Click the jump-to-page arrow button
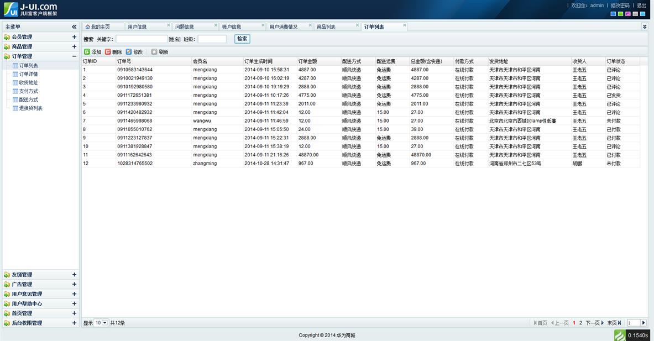This screenshot has height=341, width=654. (643, 323)
